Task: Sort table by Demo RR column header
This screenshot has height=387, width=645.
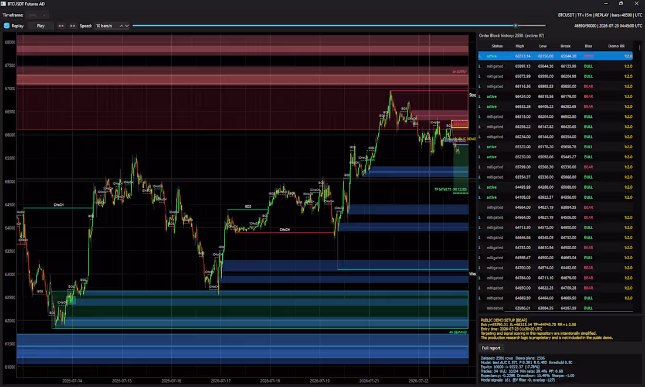Action: click(x=616, y=46)
